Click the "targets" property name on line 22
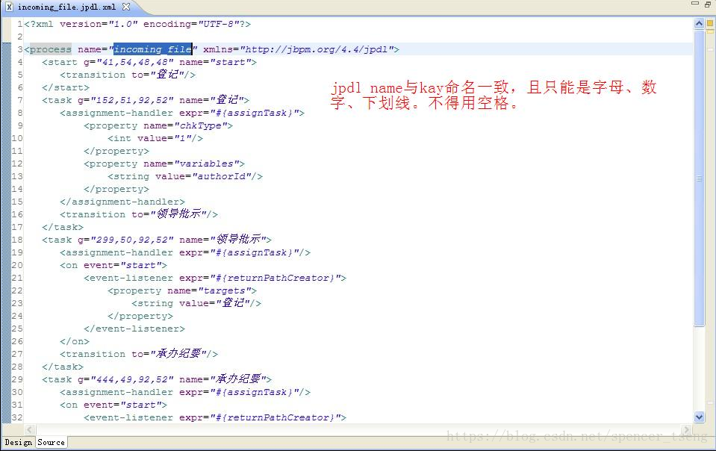This screenshot has width=716, height=451. [224, 290]
